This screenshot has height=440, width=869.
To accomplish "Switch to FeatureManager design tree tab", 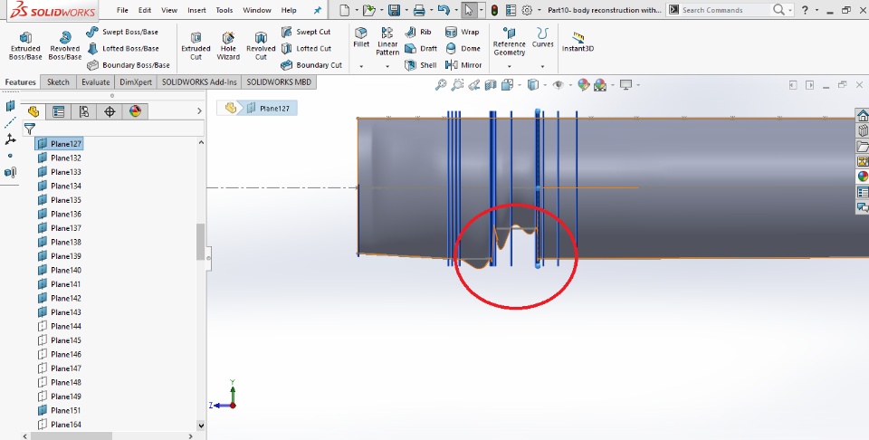I will tap(33, 111).
